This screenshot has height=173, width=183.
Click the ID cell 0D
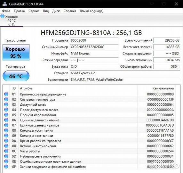pos(14,156)
